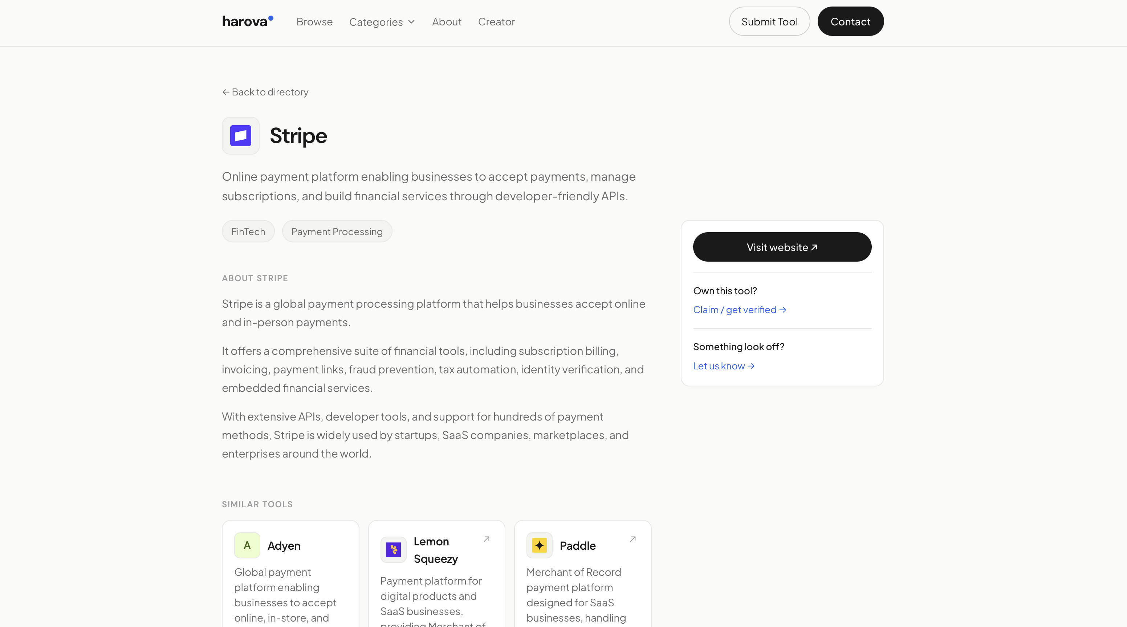Click Paddle external link arrow
The image size is (1127, 627).
click(632, 539)
